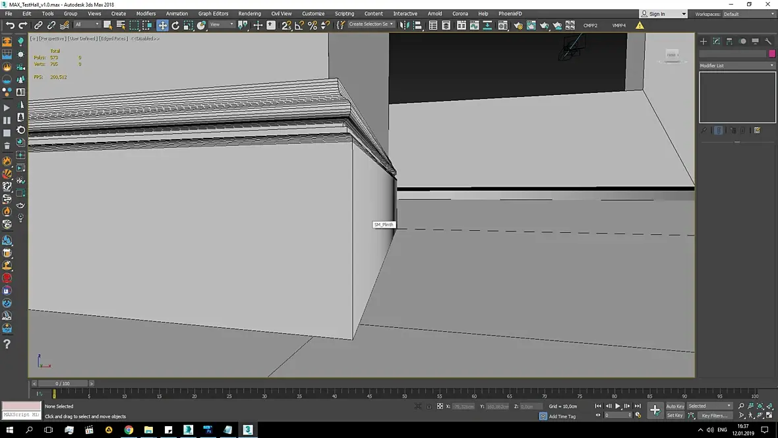This screenshot has height=438, width=778.
Task: Toggle the selection lock icon
Action: 429,406
